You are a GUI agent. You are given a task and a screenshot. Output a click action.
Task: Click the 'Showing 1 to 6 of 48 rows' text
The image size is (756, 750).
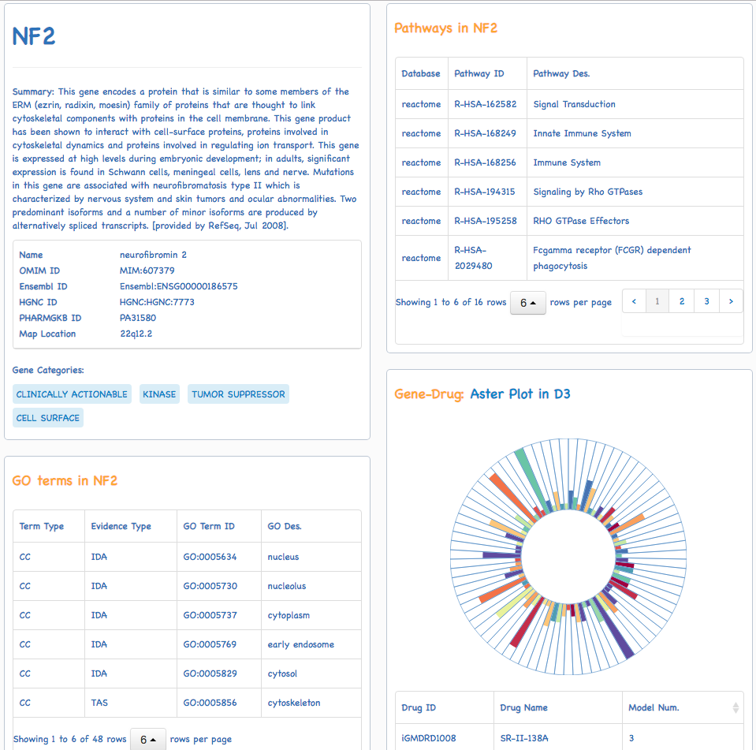pos(70,740)
